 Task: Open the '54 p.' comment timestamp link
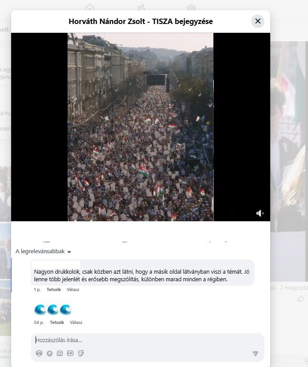coord(39,322)
